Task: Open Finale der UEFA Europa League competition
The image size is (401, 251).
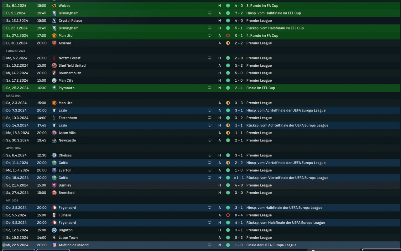Action: tap(271, 245)
